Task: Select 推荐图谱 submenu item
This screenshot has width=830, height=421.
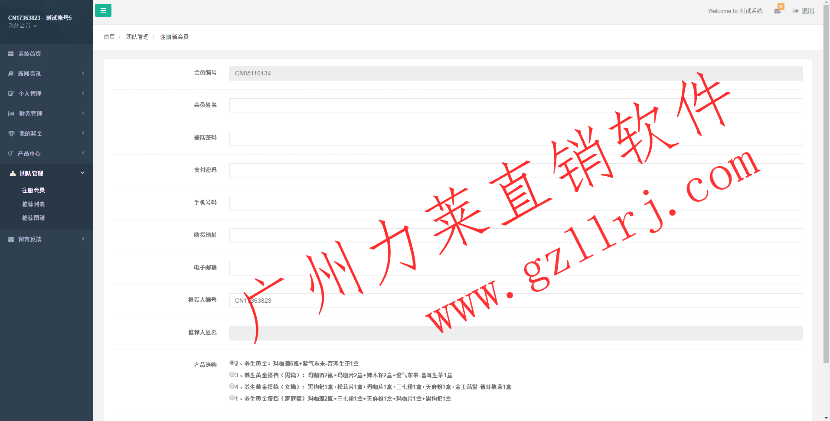Action: (33, 218)
